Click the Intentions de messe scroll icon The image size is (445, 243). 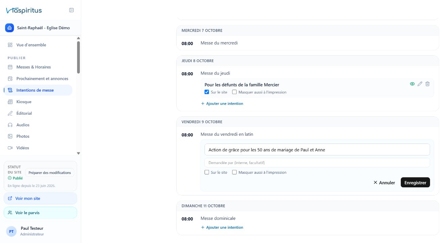[10, 90]
